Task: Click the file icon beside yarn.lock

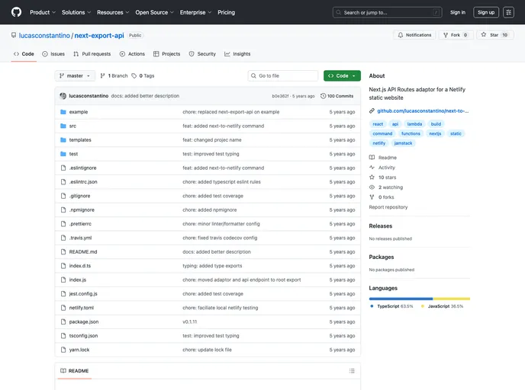Action: pyautogui.click(x=63, y=350)
